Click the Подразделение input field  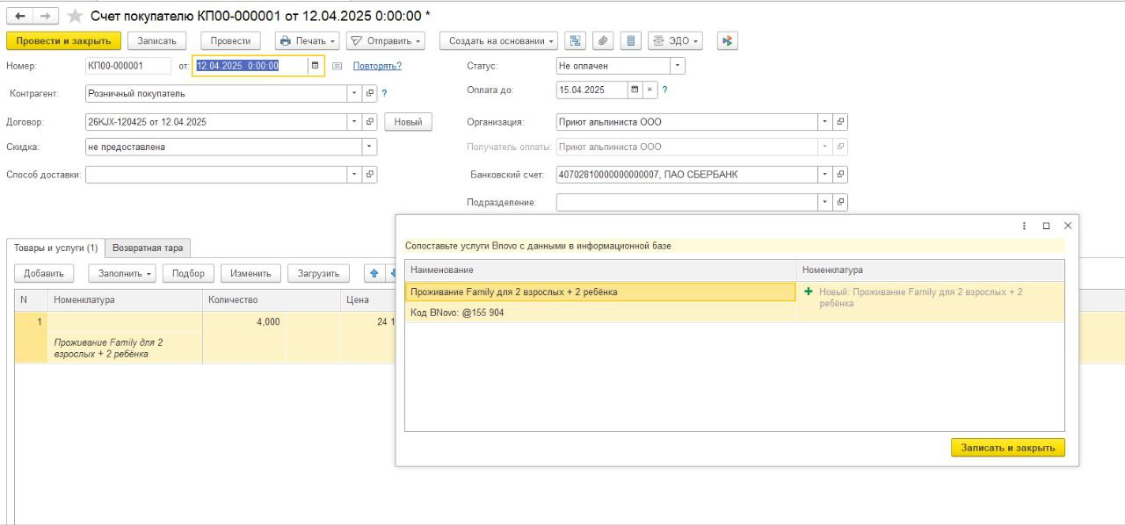687,202
